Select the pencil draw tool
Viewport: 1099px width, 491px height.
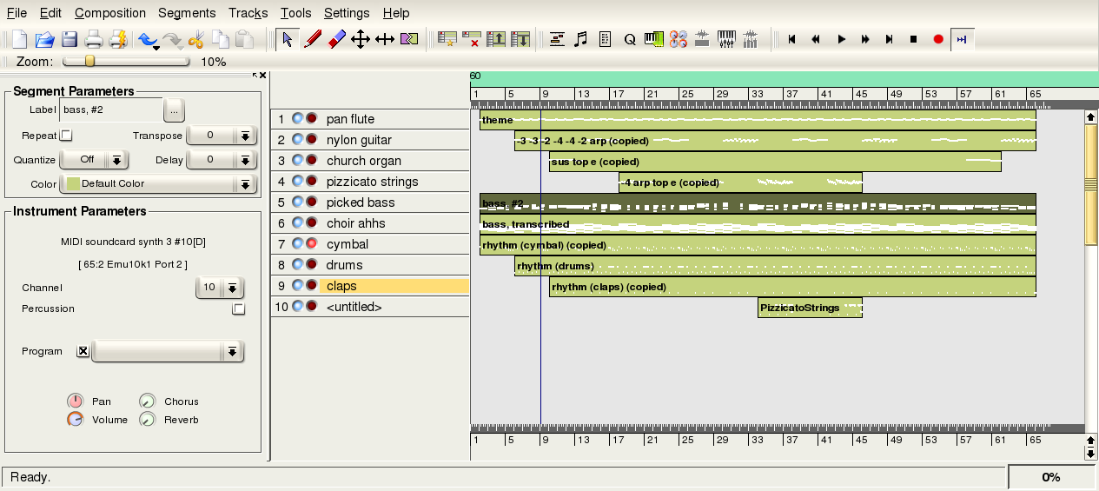[313, 39]
